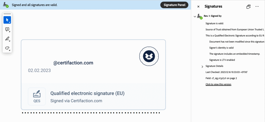Select the 'Signature is LTV enabled' line

(222, 60)
